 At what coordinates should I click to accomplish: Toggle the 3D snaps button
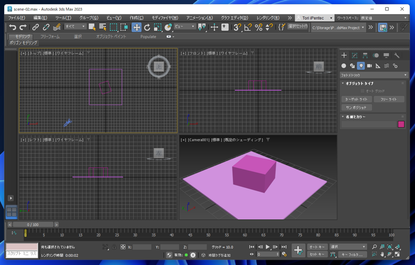[237, 27]
